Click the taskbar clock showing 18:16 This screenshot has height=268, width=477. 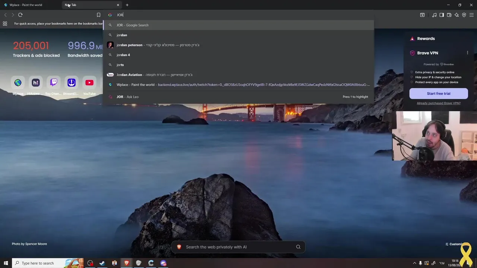[x=455, y=263]
